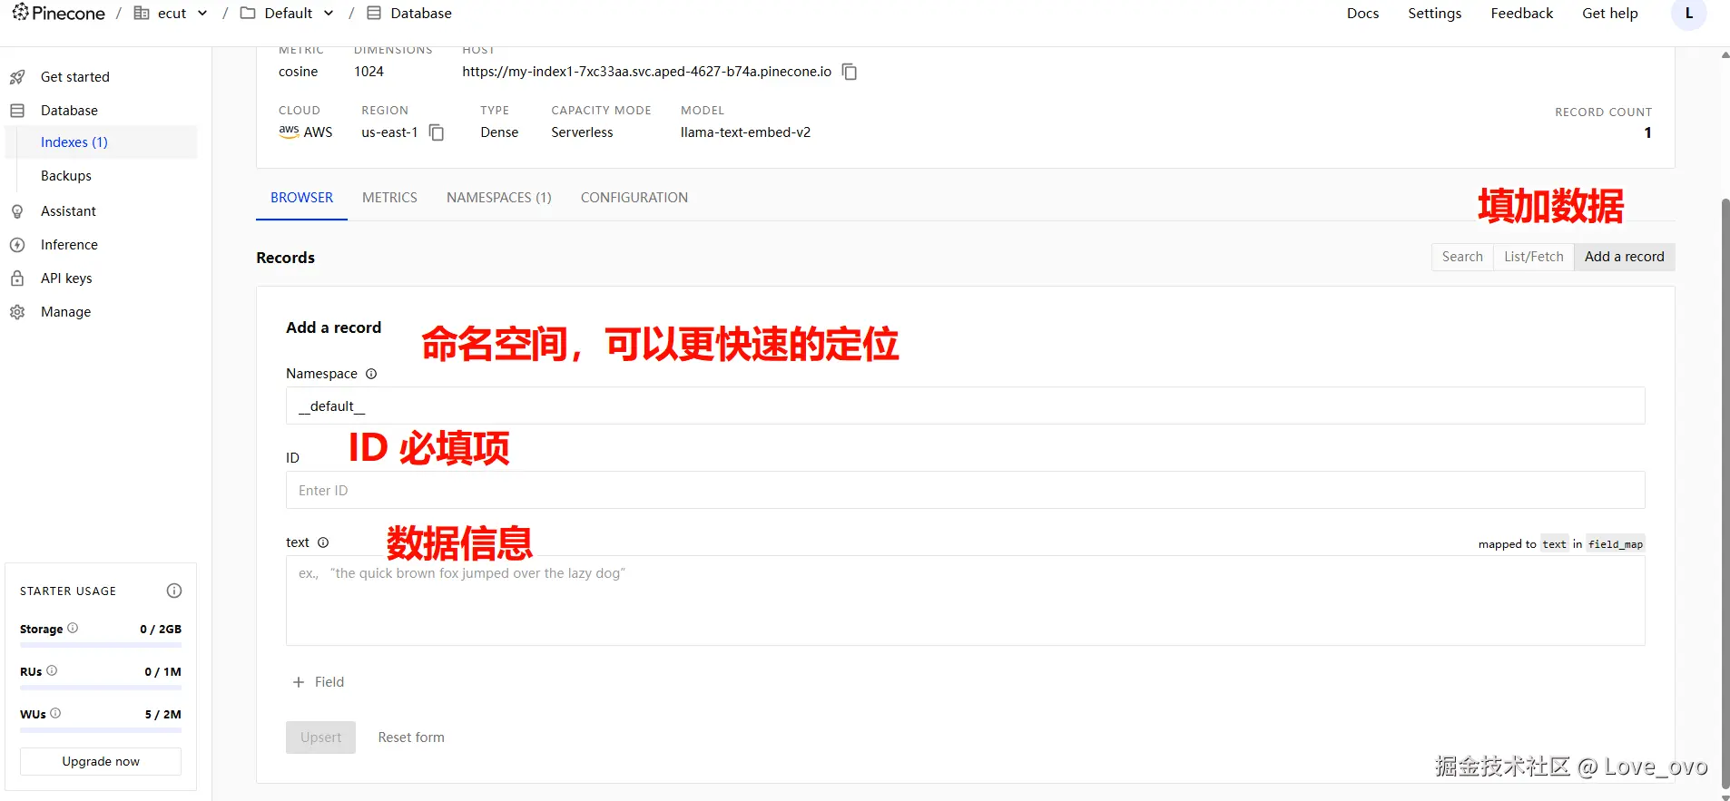
Task: Click the Upsert button
Action: pyautogui.click(x=320, y=738)
